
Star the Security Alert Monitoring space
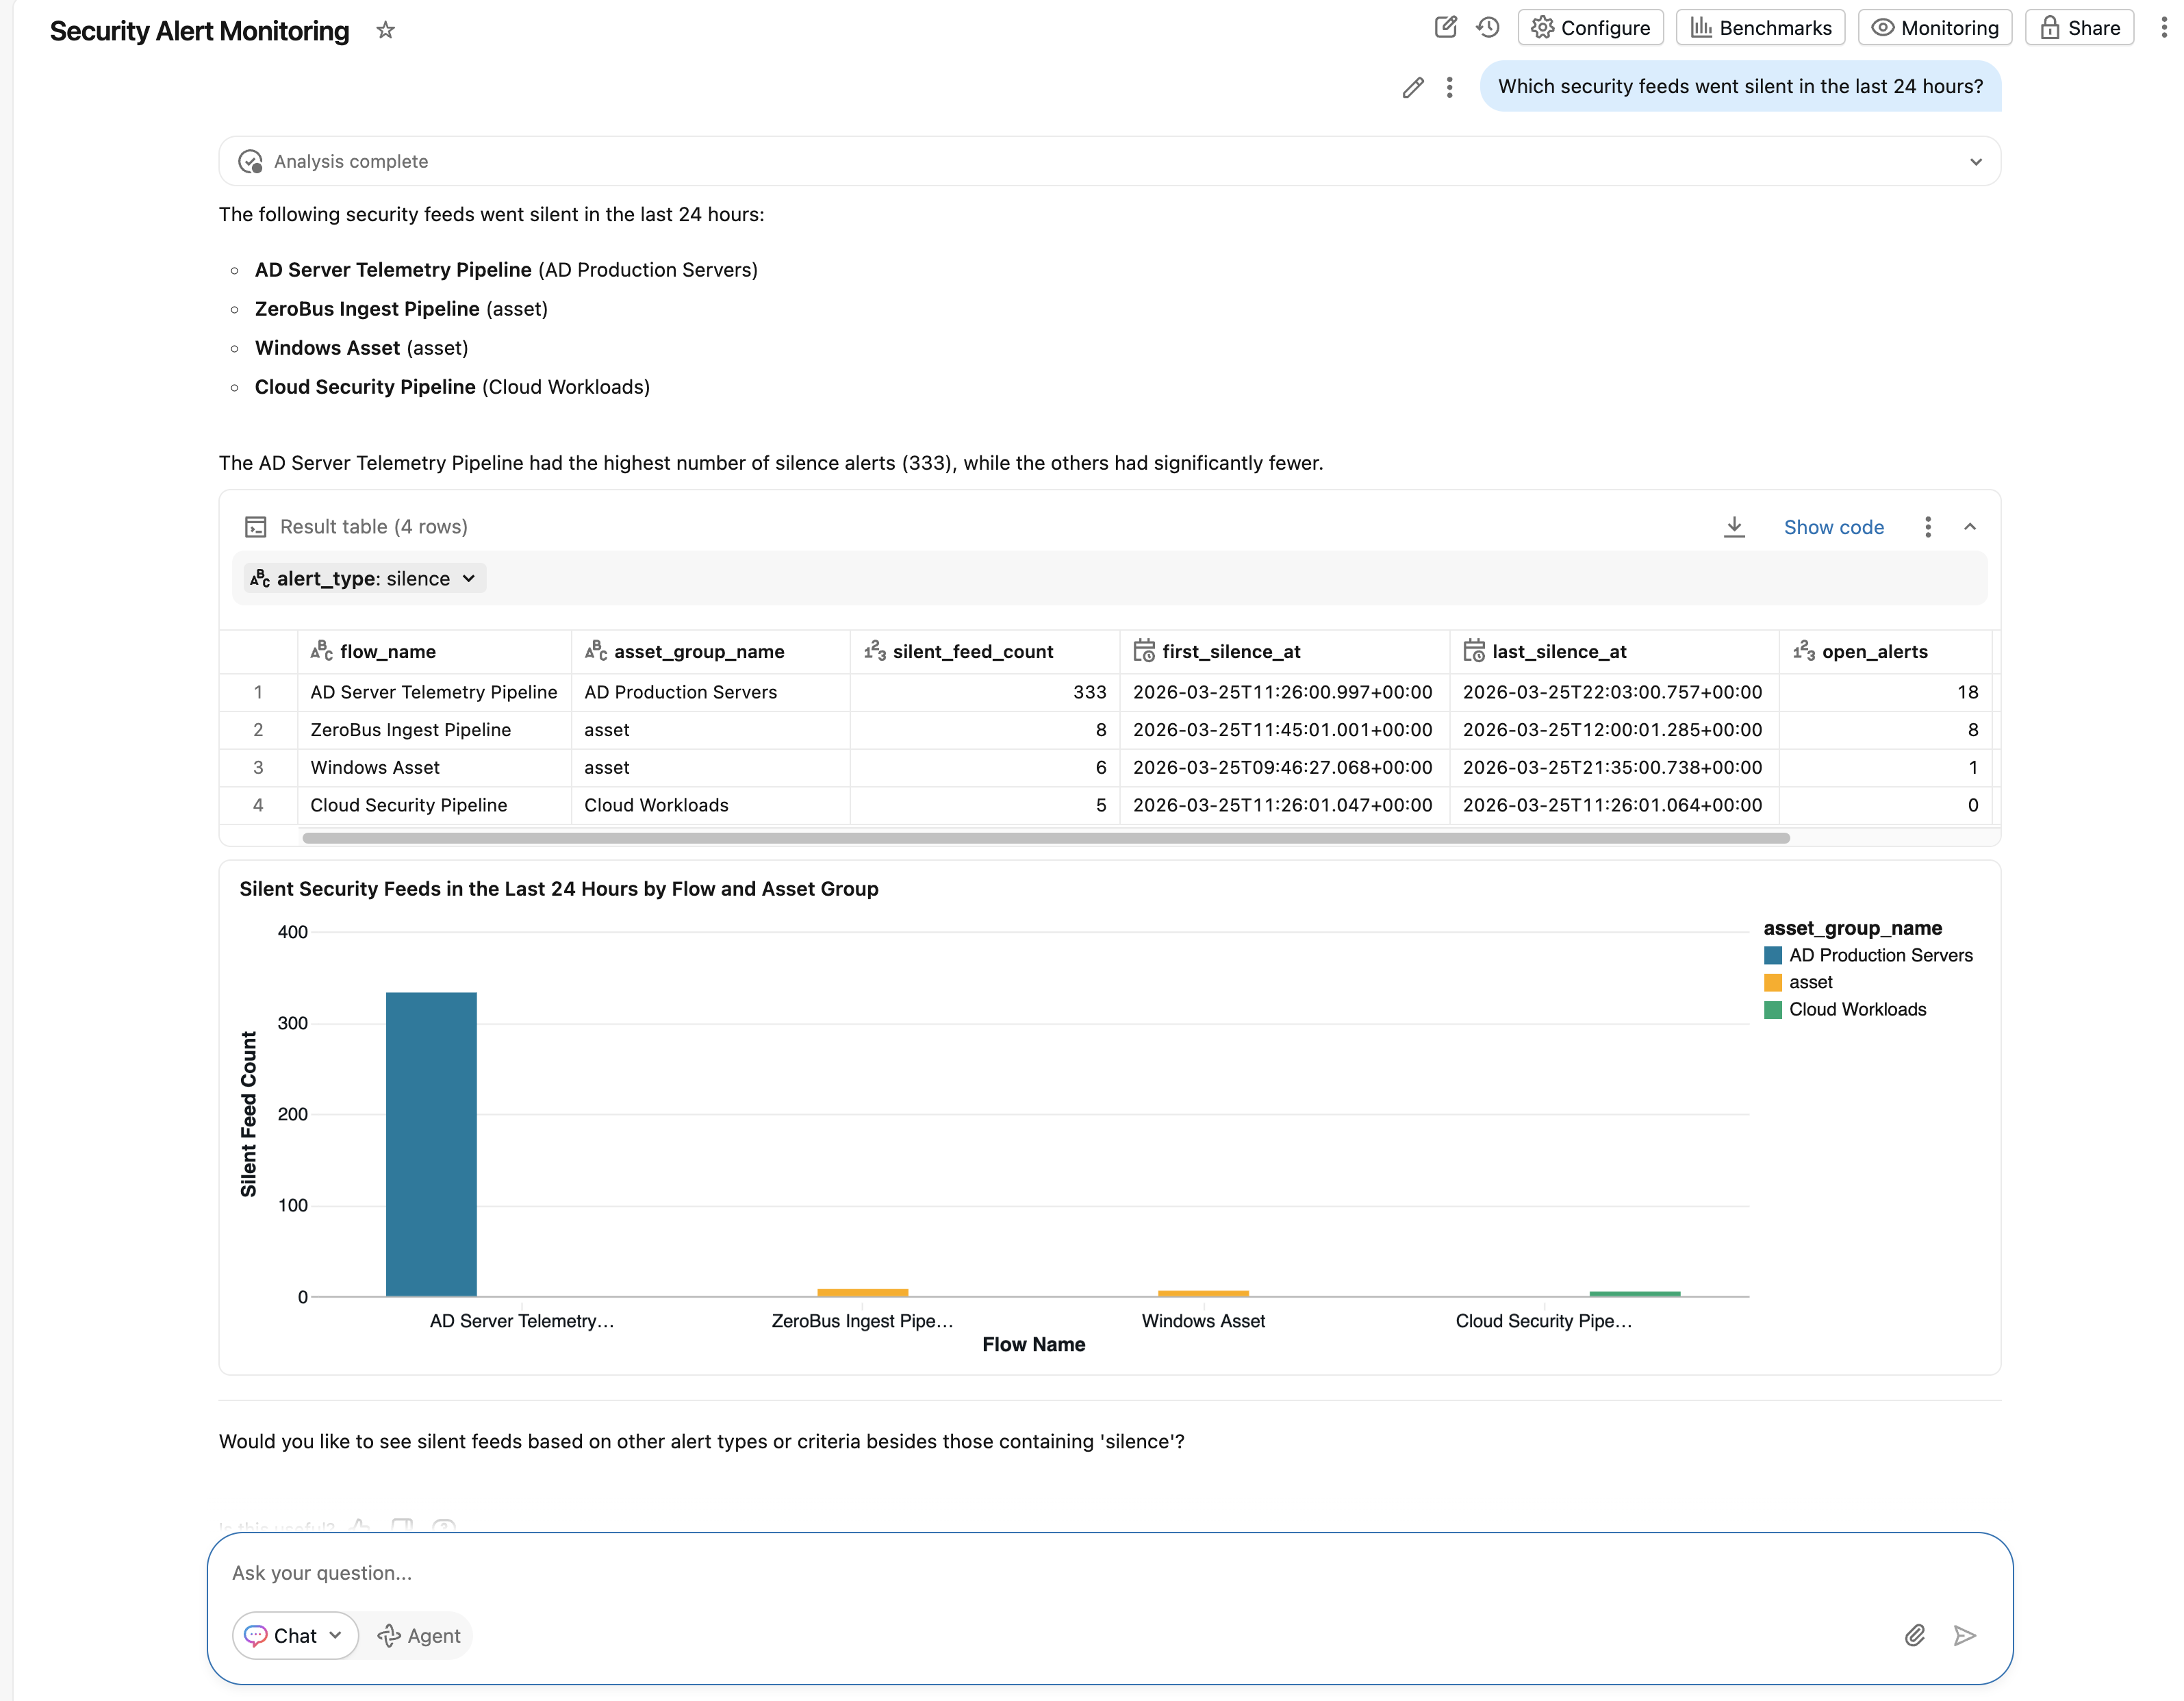click(385, 31)
